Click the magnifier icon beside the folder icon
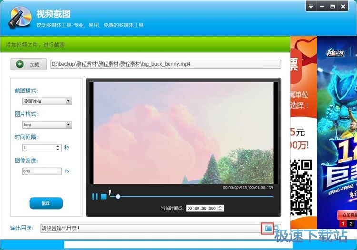This screenshot has width=357, height=250. 277,228
